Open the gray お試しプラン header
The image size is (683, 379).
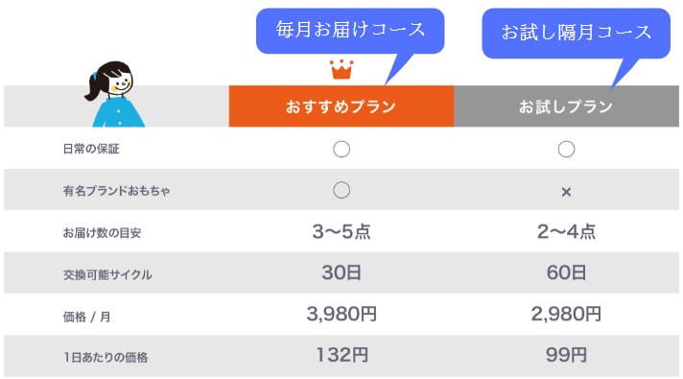point(566,107)
